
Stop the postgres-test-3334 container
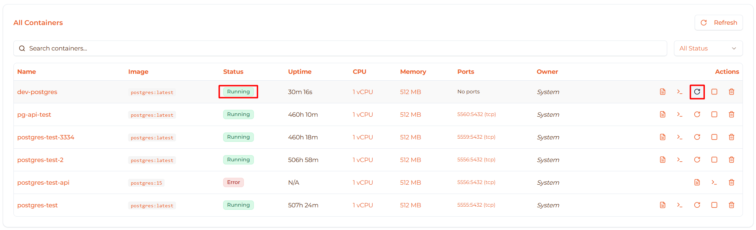coord(714,137)
